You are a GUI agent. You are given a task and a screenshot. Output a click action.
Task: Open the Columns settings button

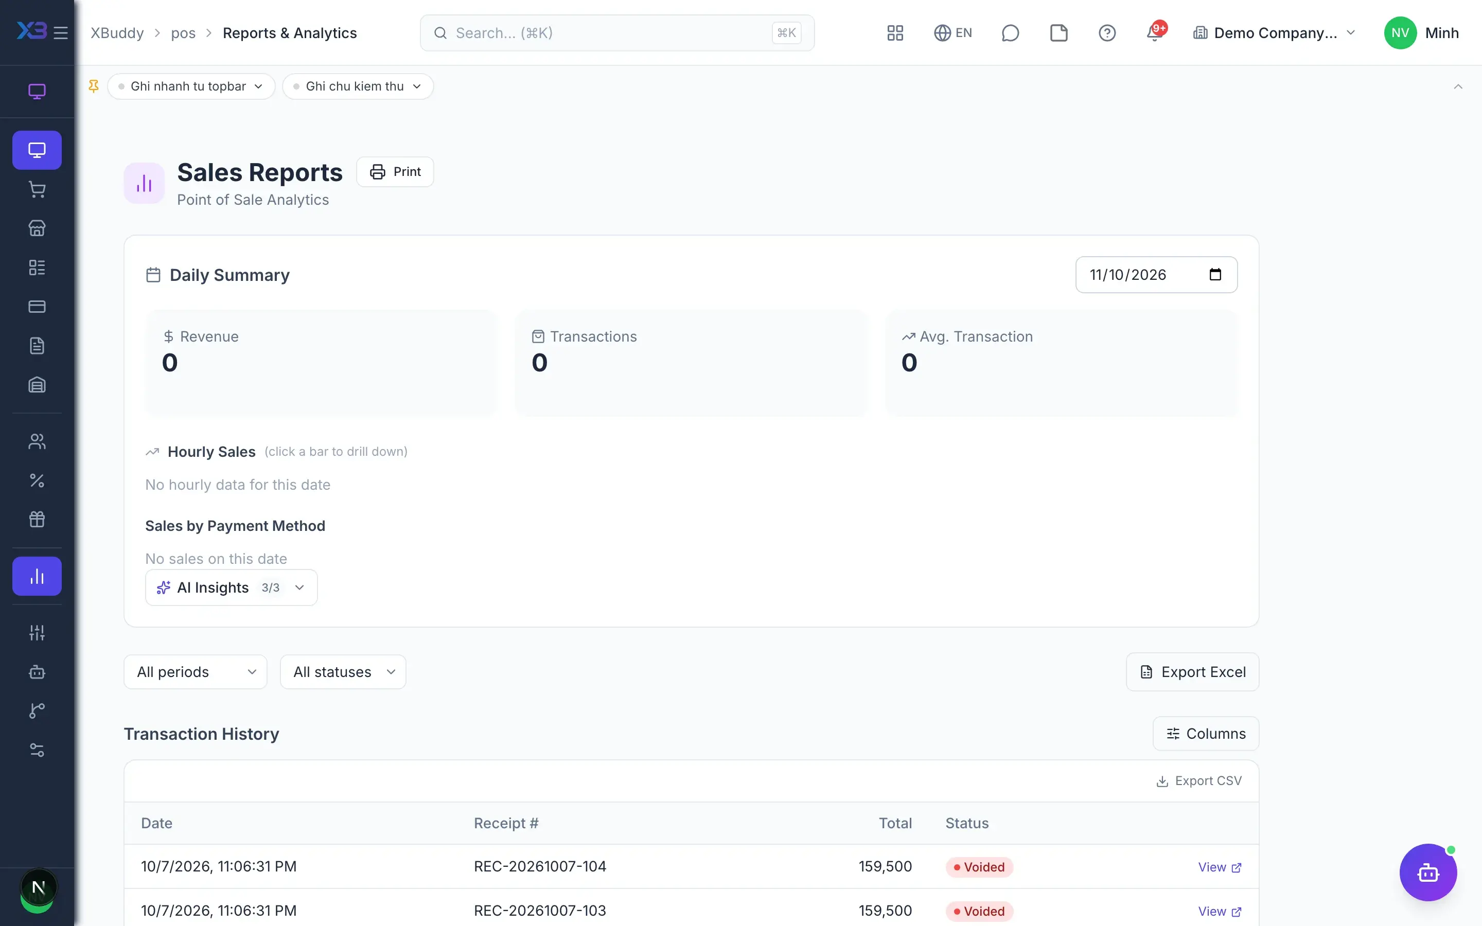1206,734
